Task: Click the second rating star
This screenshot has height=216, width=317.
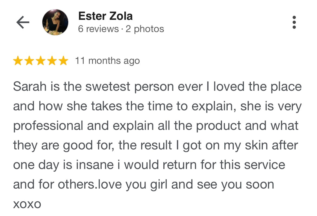Action: click(29, 61)
